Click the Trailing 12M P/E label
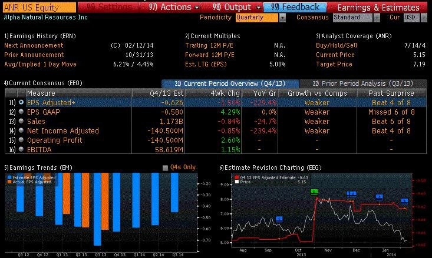Screen dimensions: 432x258 (x=209, y=45)
